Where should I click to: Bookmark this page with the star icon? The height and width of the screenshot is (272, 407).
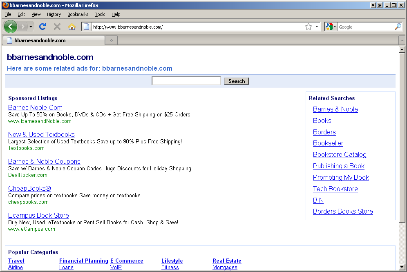point(309,27)
